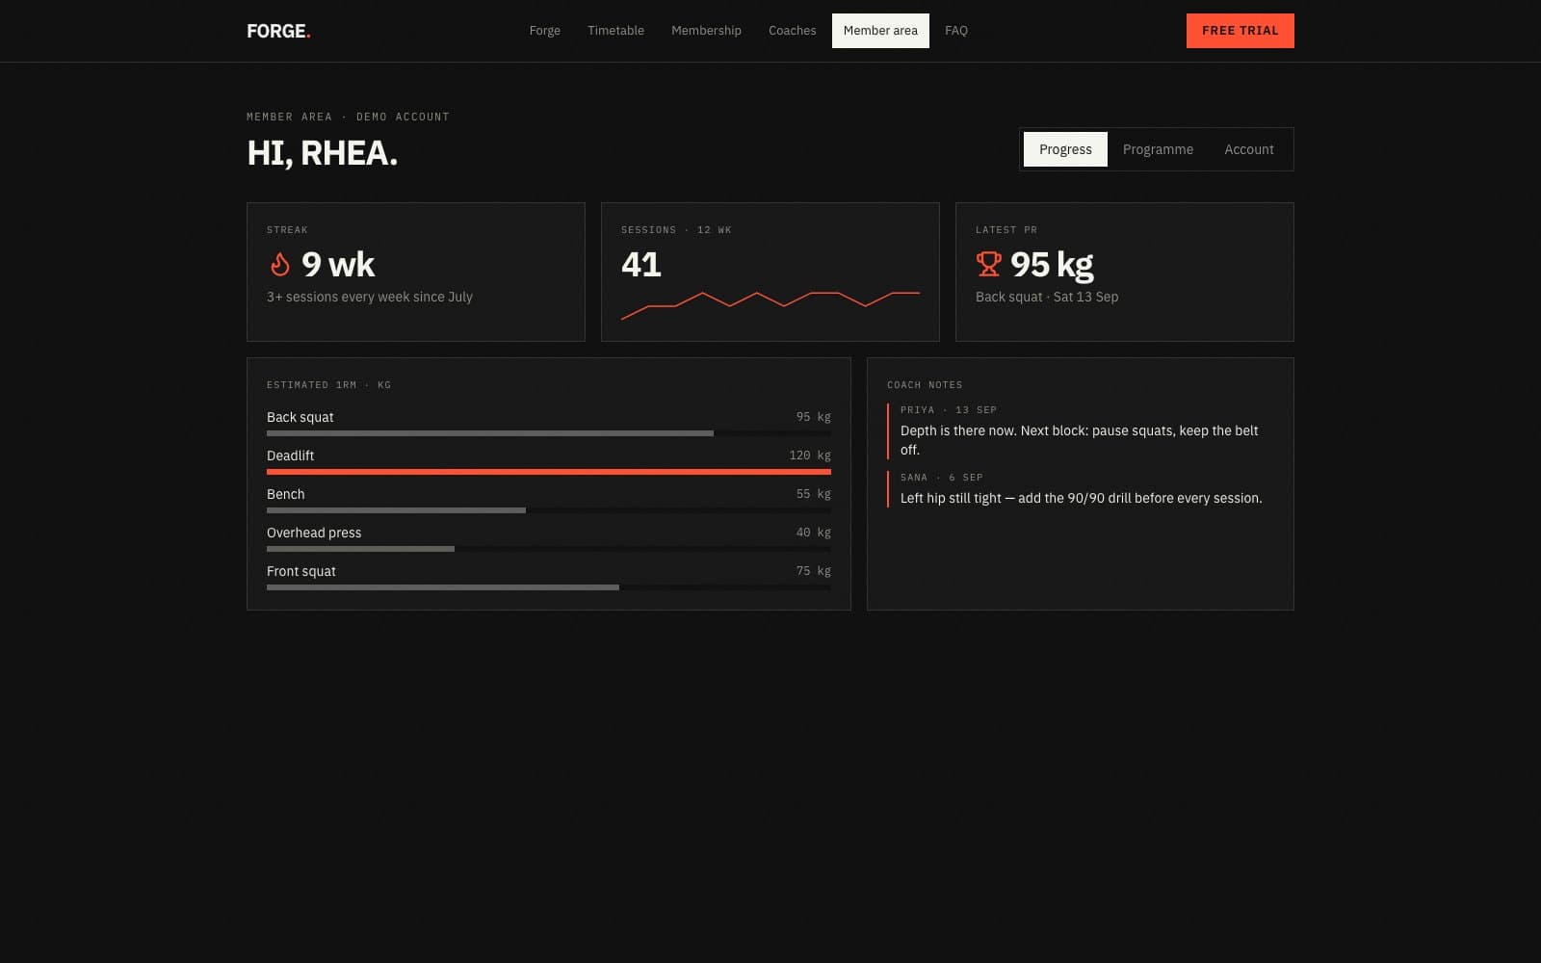Click the Front squat progress bar
1541x963 pixels.
[549, 587]
